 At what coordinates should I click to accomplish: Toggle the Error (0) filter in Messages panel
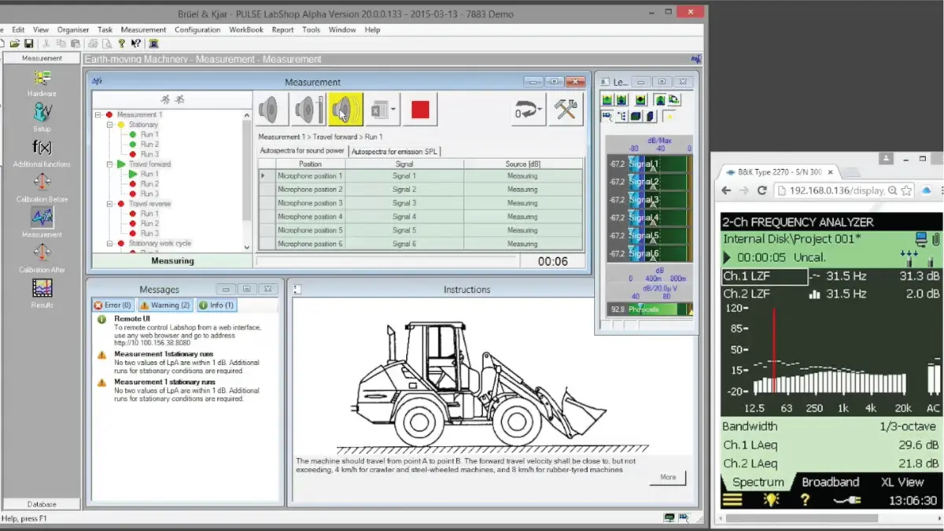point(112,304)
